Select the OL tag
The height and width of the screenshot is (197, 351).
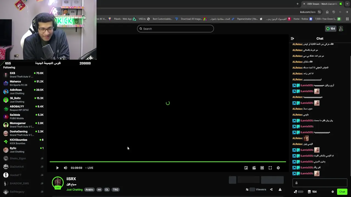[x=107, y=190]
